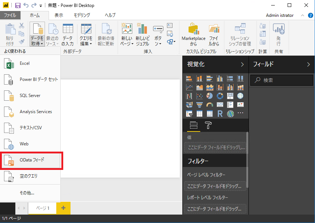This screenshot has width=315, height=223.
Task: Switch to the ヘルプ tab
Action: tap(110, 15)
